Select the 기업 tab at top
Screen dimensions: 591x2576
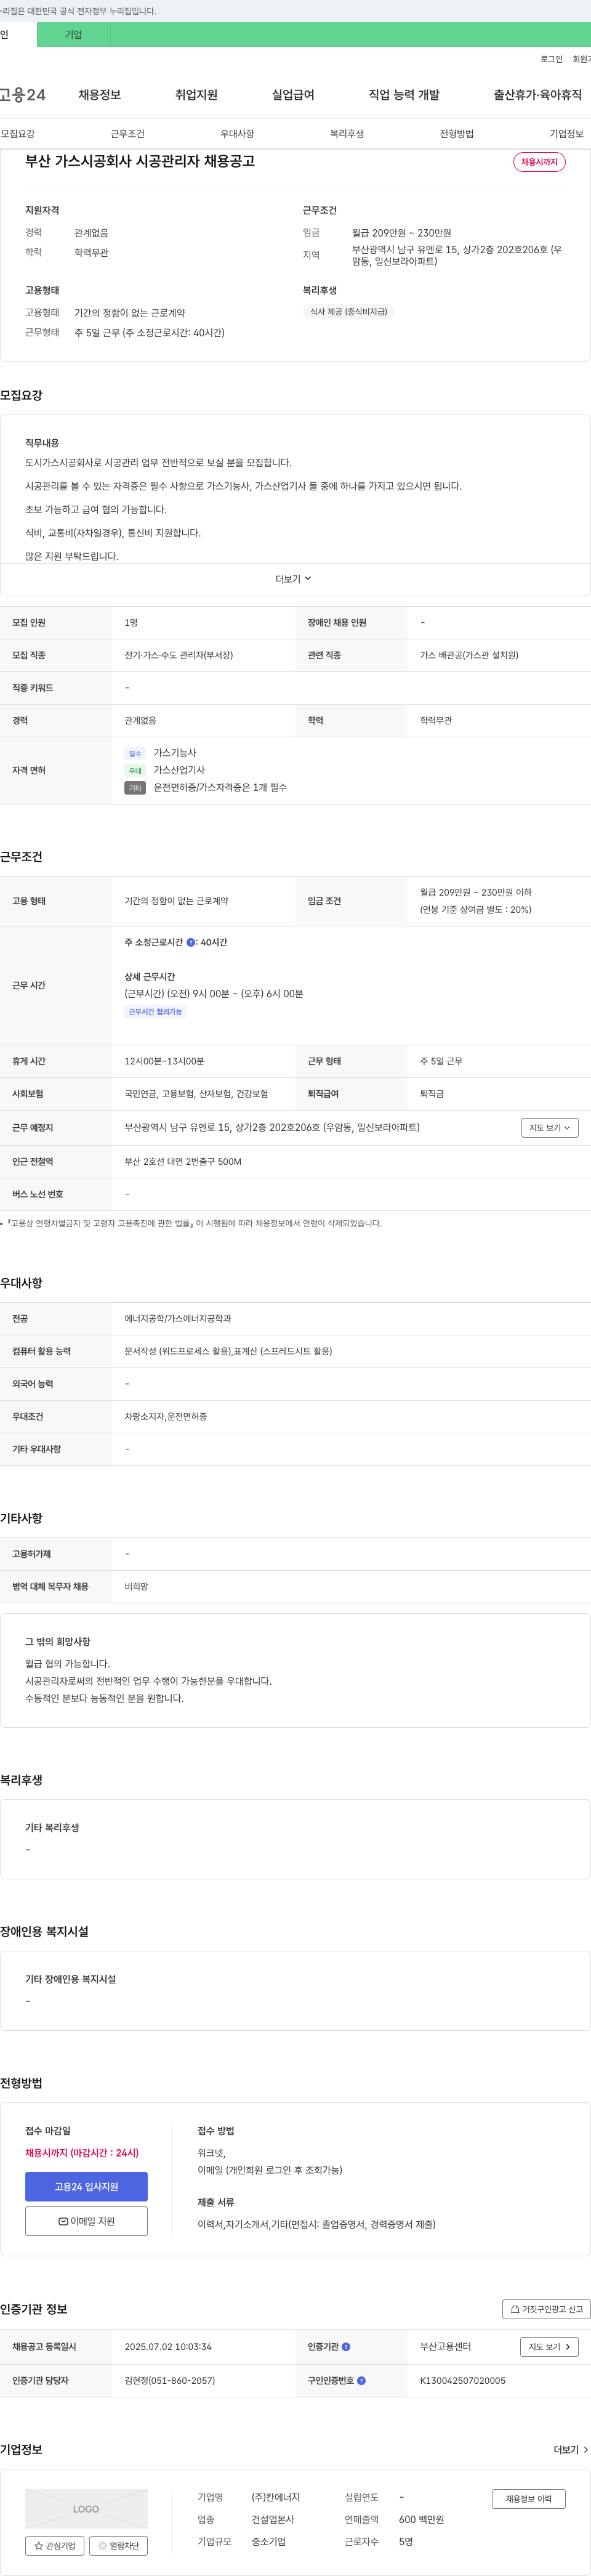[x=73, y=34]
